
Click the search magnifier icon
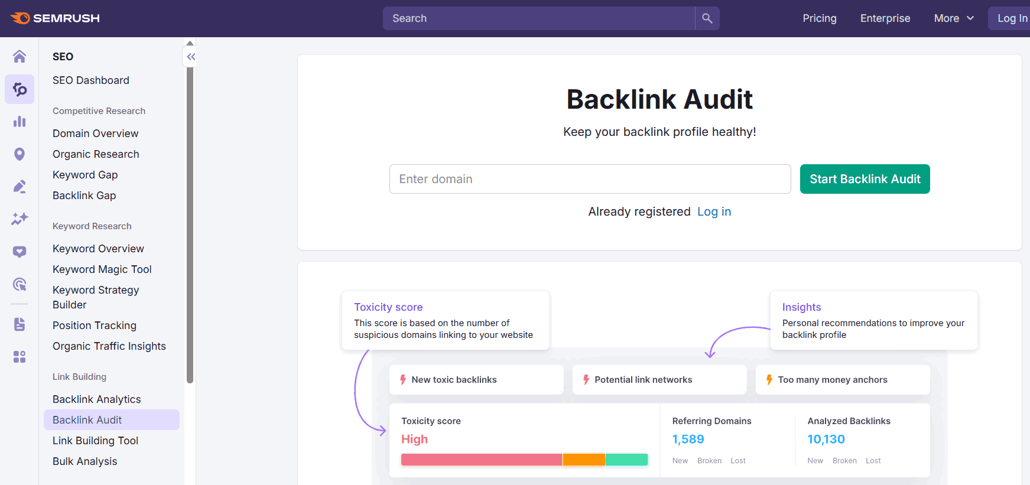pyautogui.click(x=707, y=18)
